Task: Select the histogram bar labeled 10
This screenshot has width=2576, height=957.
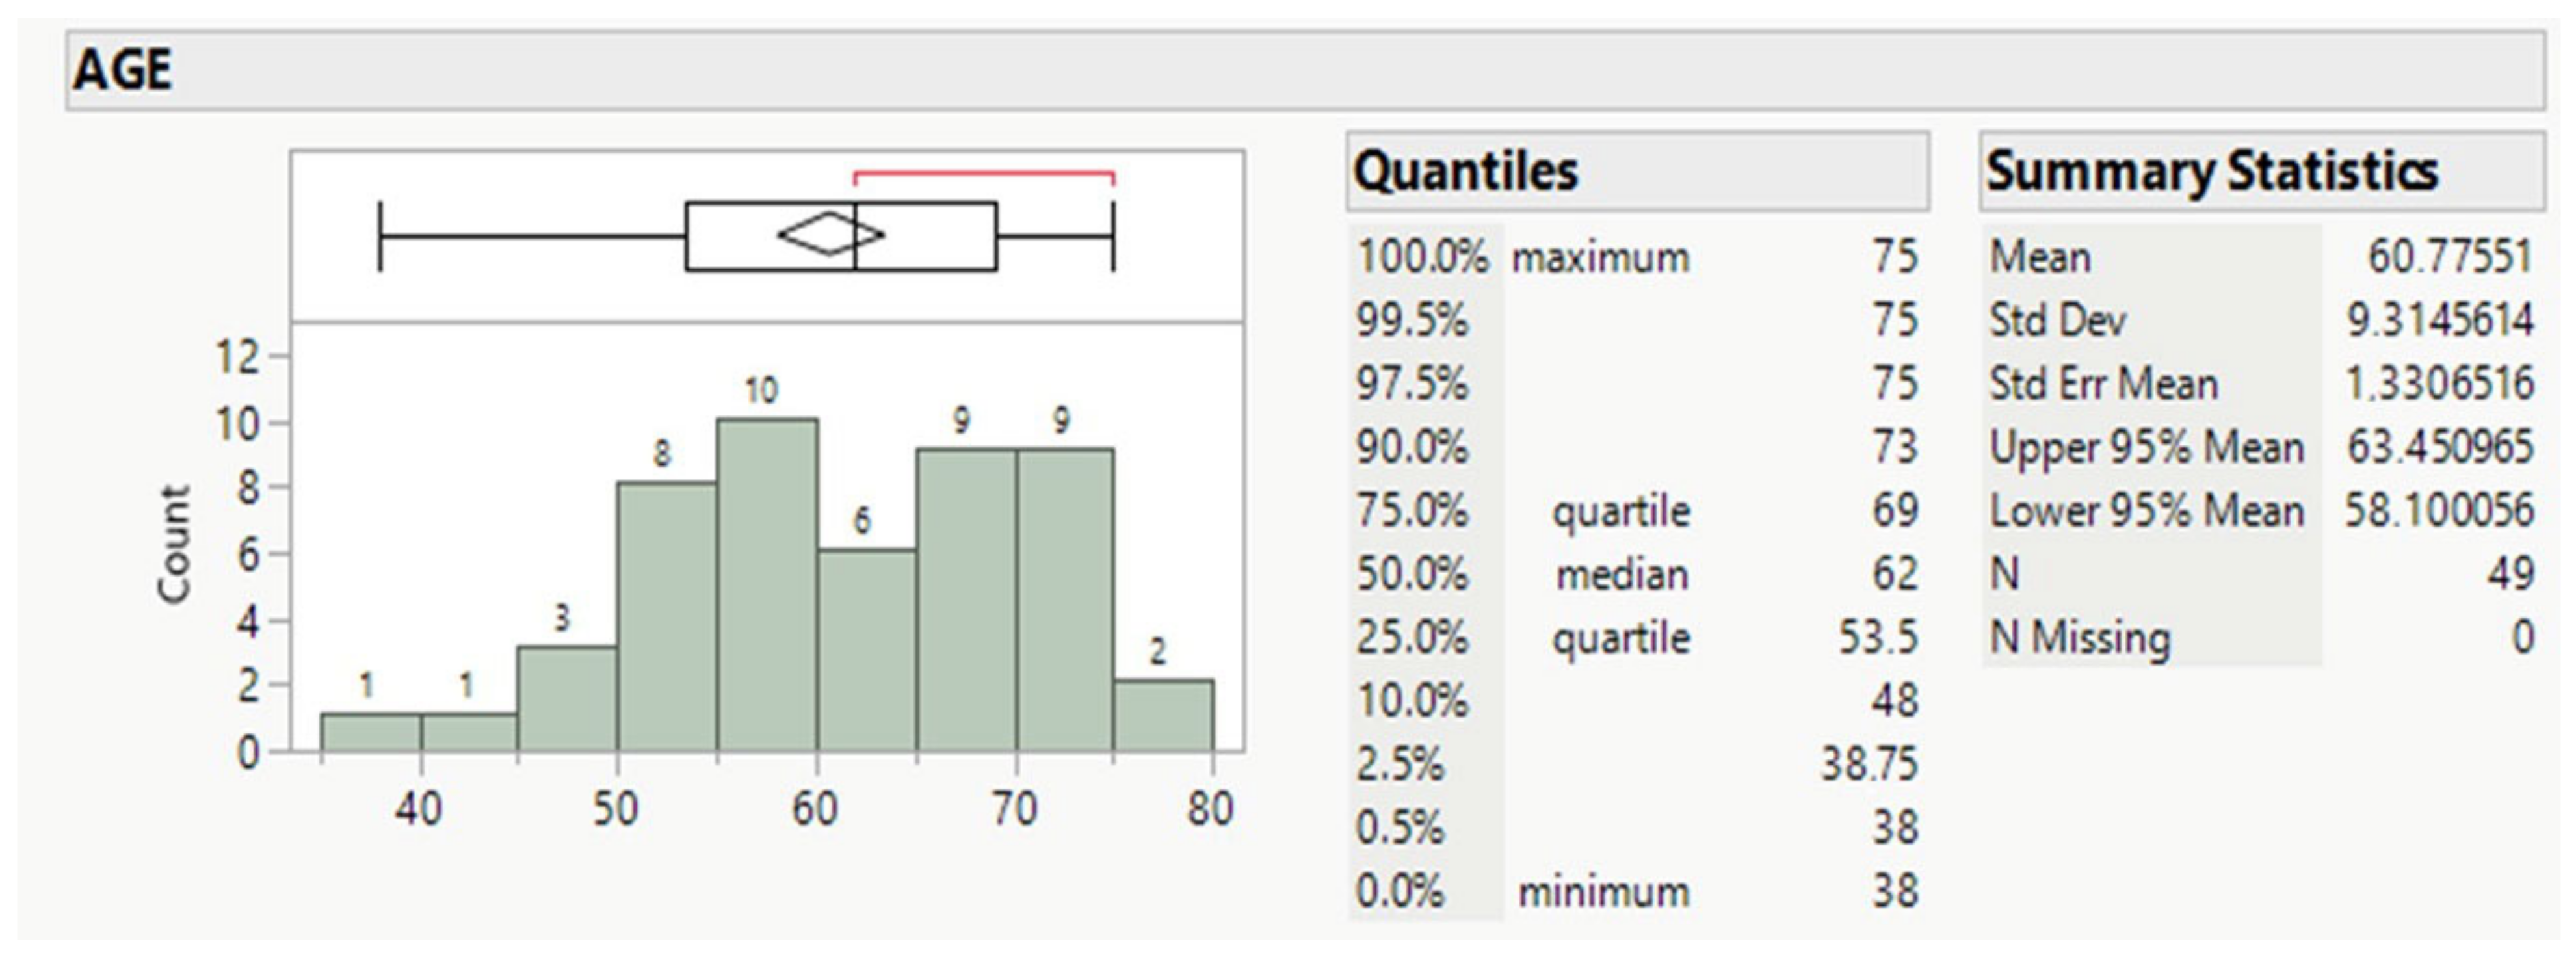Action: pyautogui.click(x=767, y=585)
